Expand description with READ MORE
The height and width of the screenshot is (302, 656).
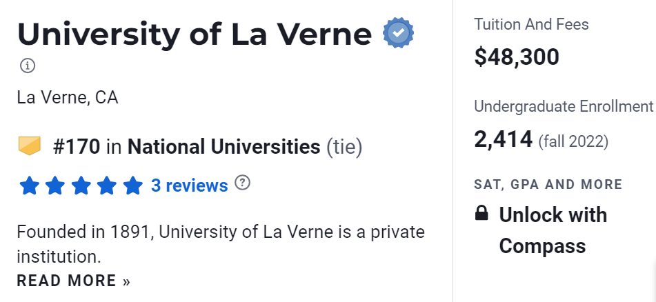(73, 281)
